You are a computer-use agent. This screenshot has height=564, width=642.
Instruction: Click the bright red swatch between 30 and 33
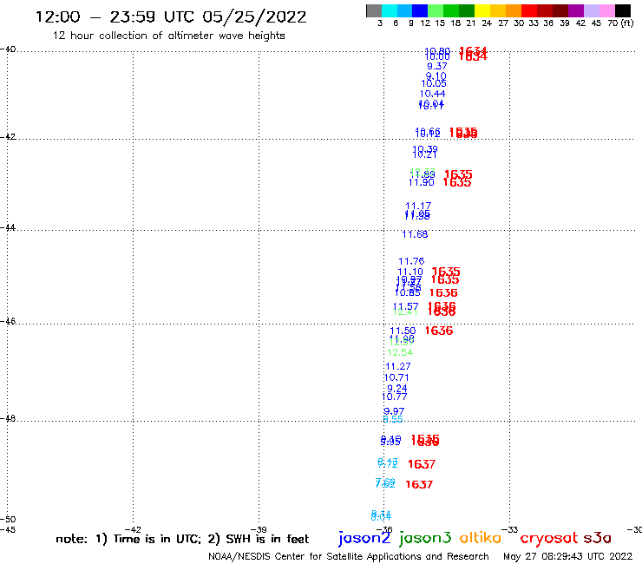(x=529, y=10)
